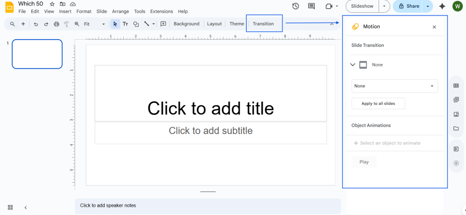The image size is (466, 215).
Task: Toggle grid view at bottom left
Action: click(x=10, y=207)
